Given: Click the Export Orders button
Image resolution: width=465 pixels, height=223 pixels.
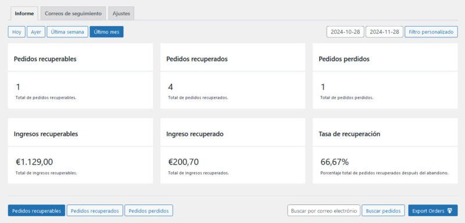Looking at the screenshot, I should click(x=433, y=211).
